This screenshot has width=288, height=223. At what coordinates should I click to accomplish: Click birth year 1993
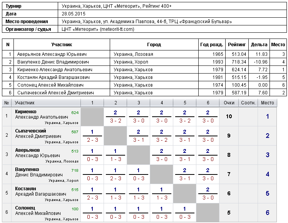click(x=218, y=62)
